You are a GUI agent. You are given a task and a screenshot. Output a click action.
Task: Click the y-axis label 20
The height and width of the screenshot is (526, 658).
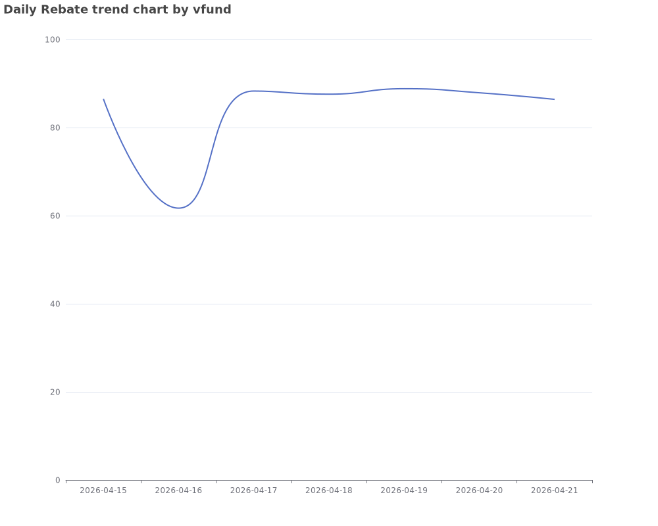(55, 392)
